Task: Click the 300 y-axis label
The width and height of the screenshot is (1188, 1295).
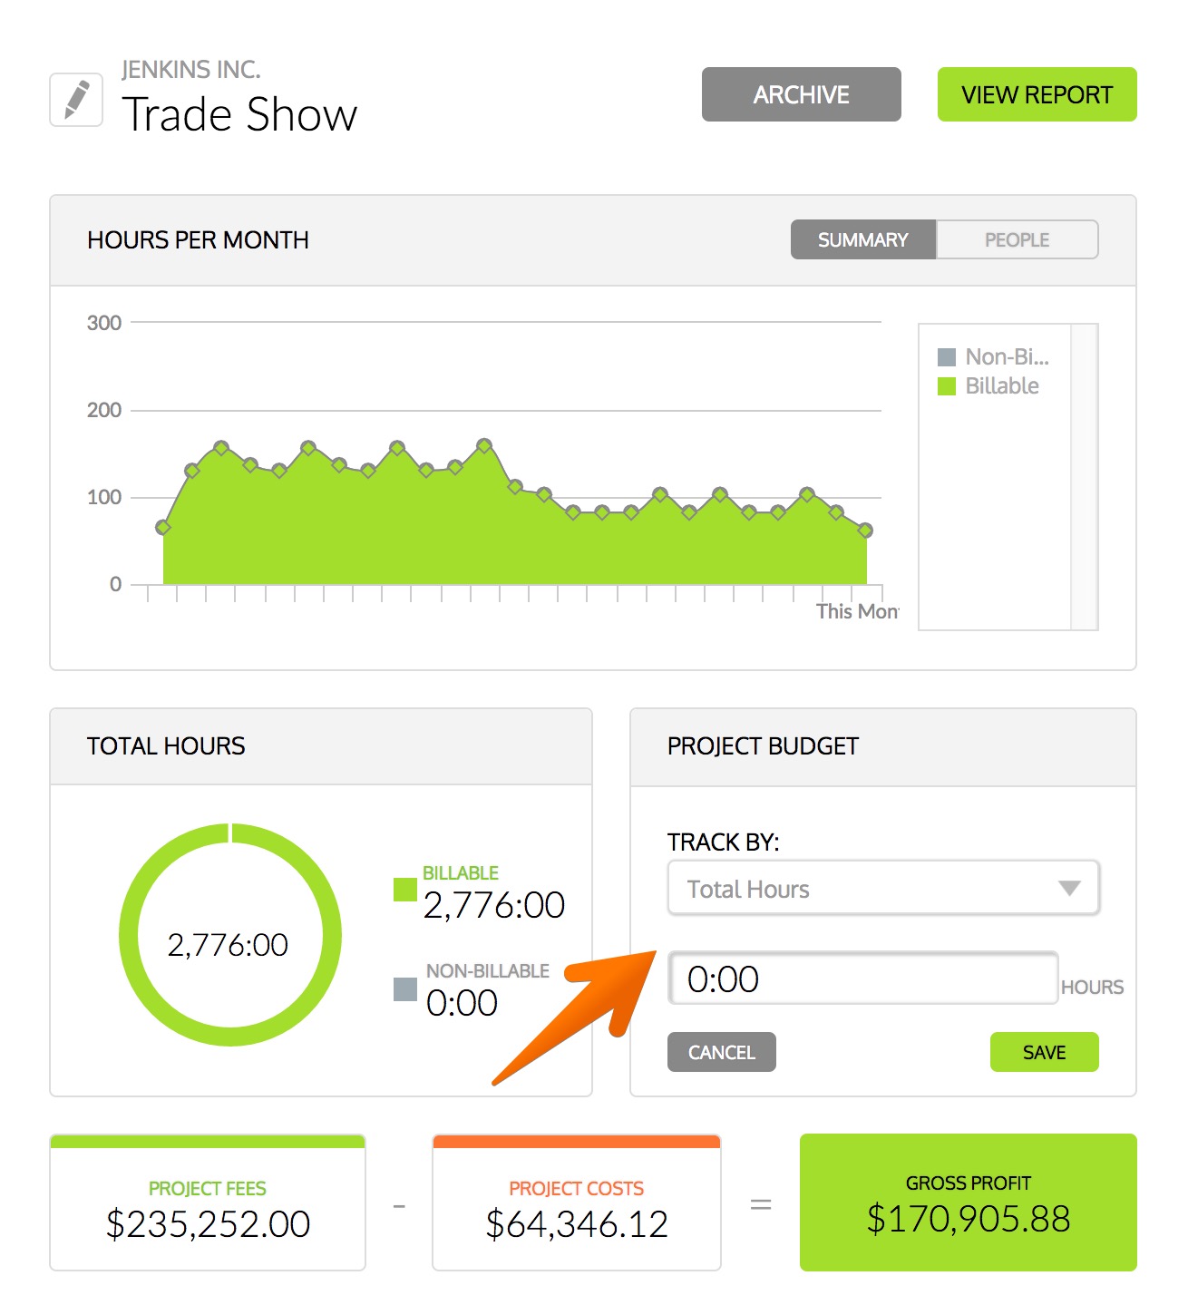Action: pos(104,323)
